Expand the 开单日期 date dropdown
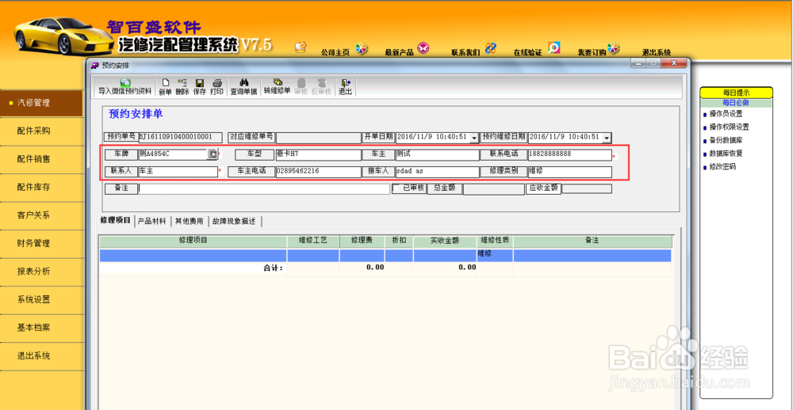Screen dimensions: 793x410 (474, 138)
